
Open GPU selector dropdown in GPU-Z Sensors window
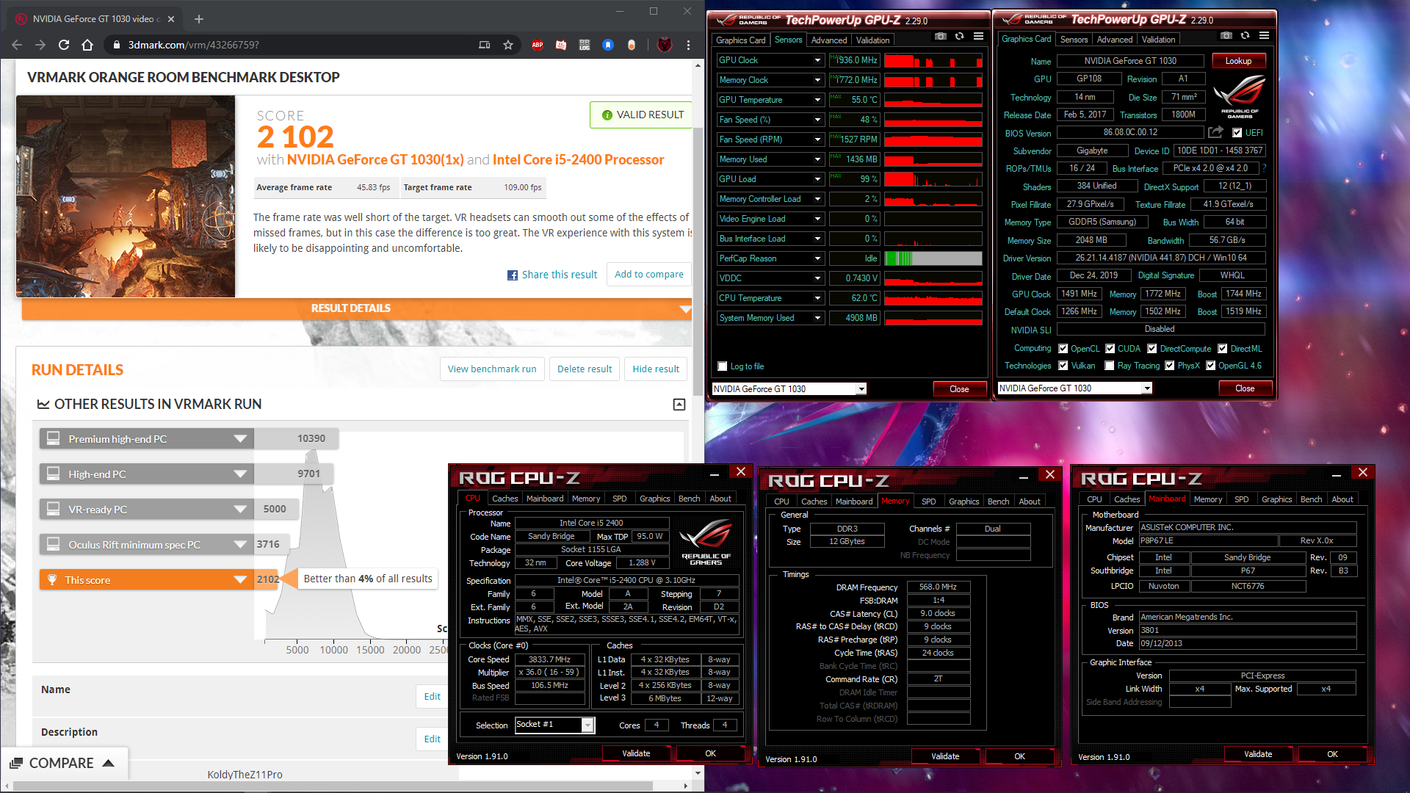tap(861, 389)
